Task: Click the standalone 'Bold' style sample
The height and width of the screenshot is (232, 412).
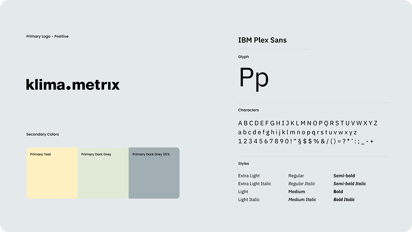Action: pos(338,191)
